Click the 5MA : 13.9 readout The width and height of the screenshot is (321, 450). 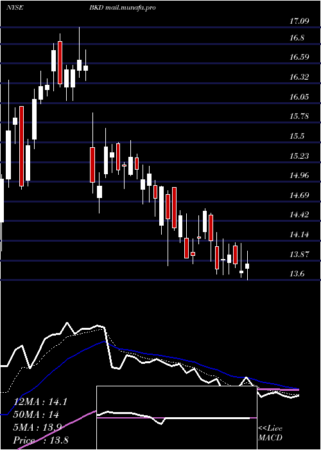[37, 428]
